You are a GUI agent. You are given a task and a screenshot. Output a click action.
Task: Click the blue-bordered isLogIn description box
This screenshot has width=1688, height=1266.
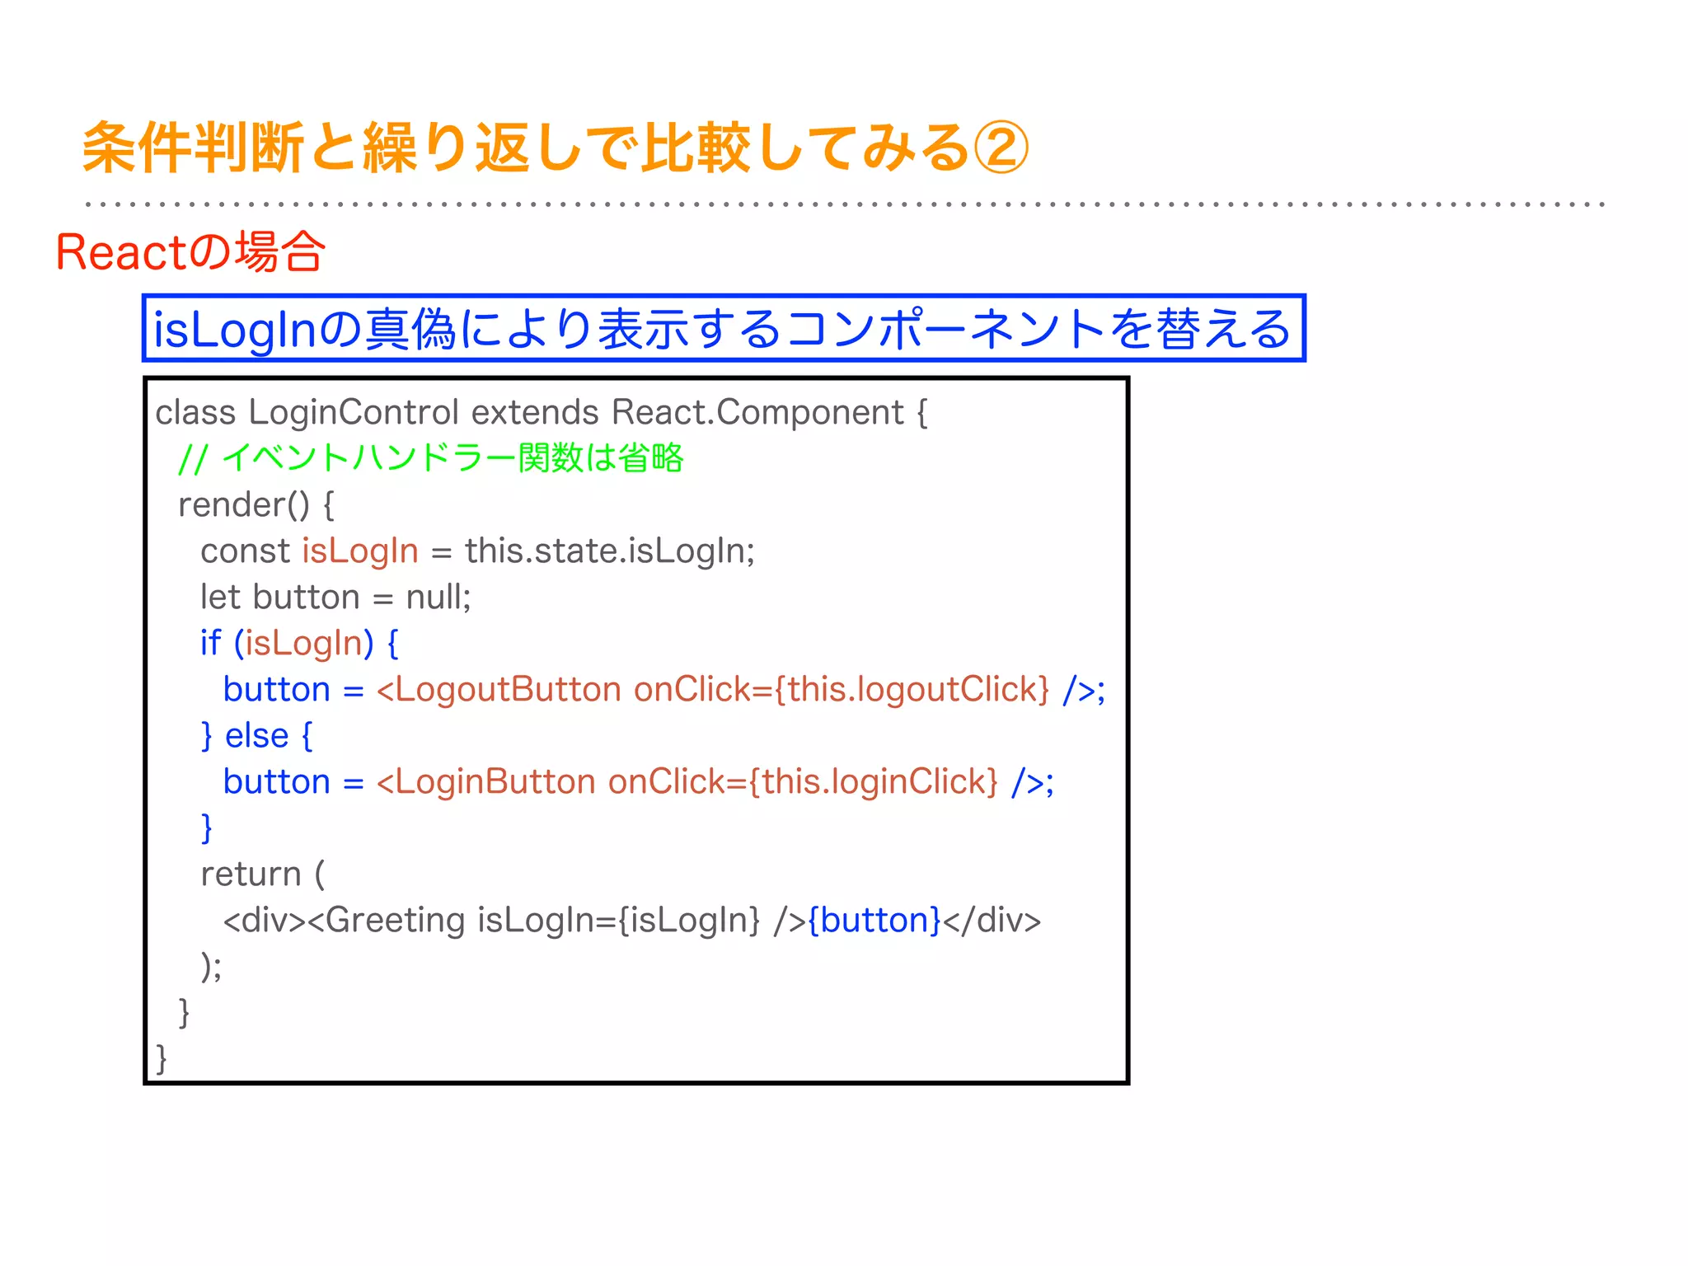pyautogui.click(x=723, y=328)
